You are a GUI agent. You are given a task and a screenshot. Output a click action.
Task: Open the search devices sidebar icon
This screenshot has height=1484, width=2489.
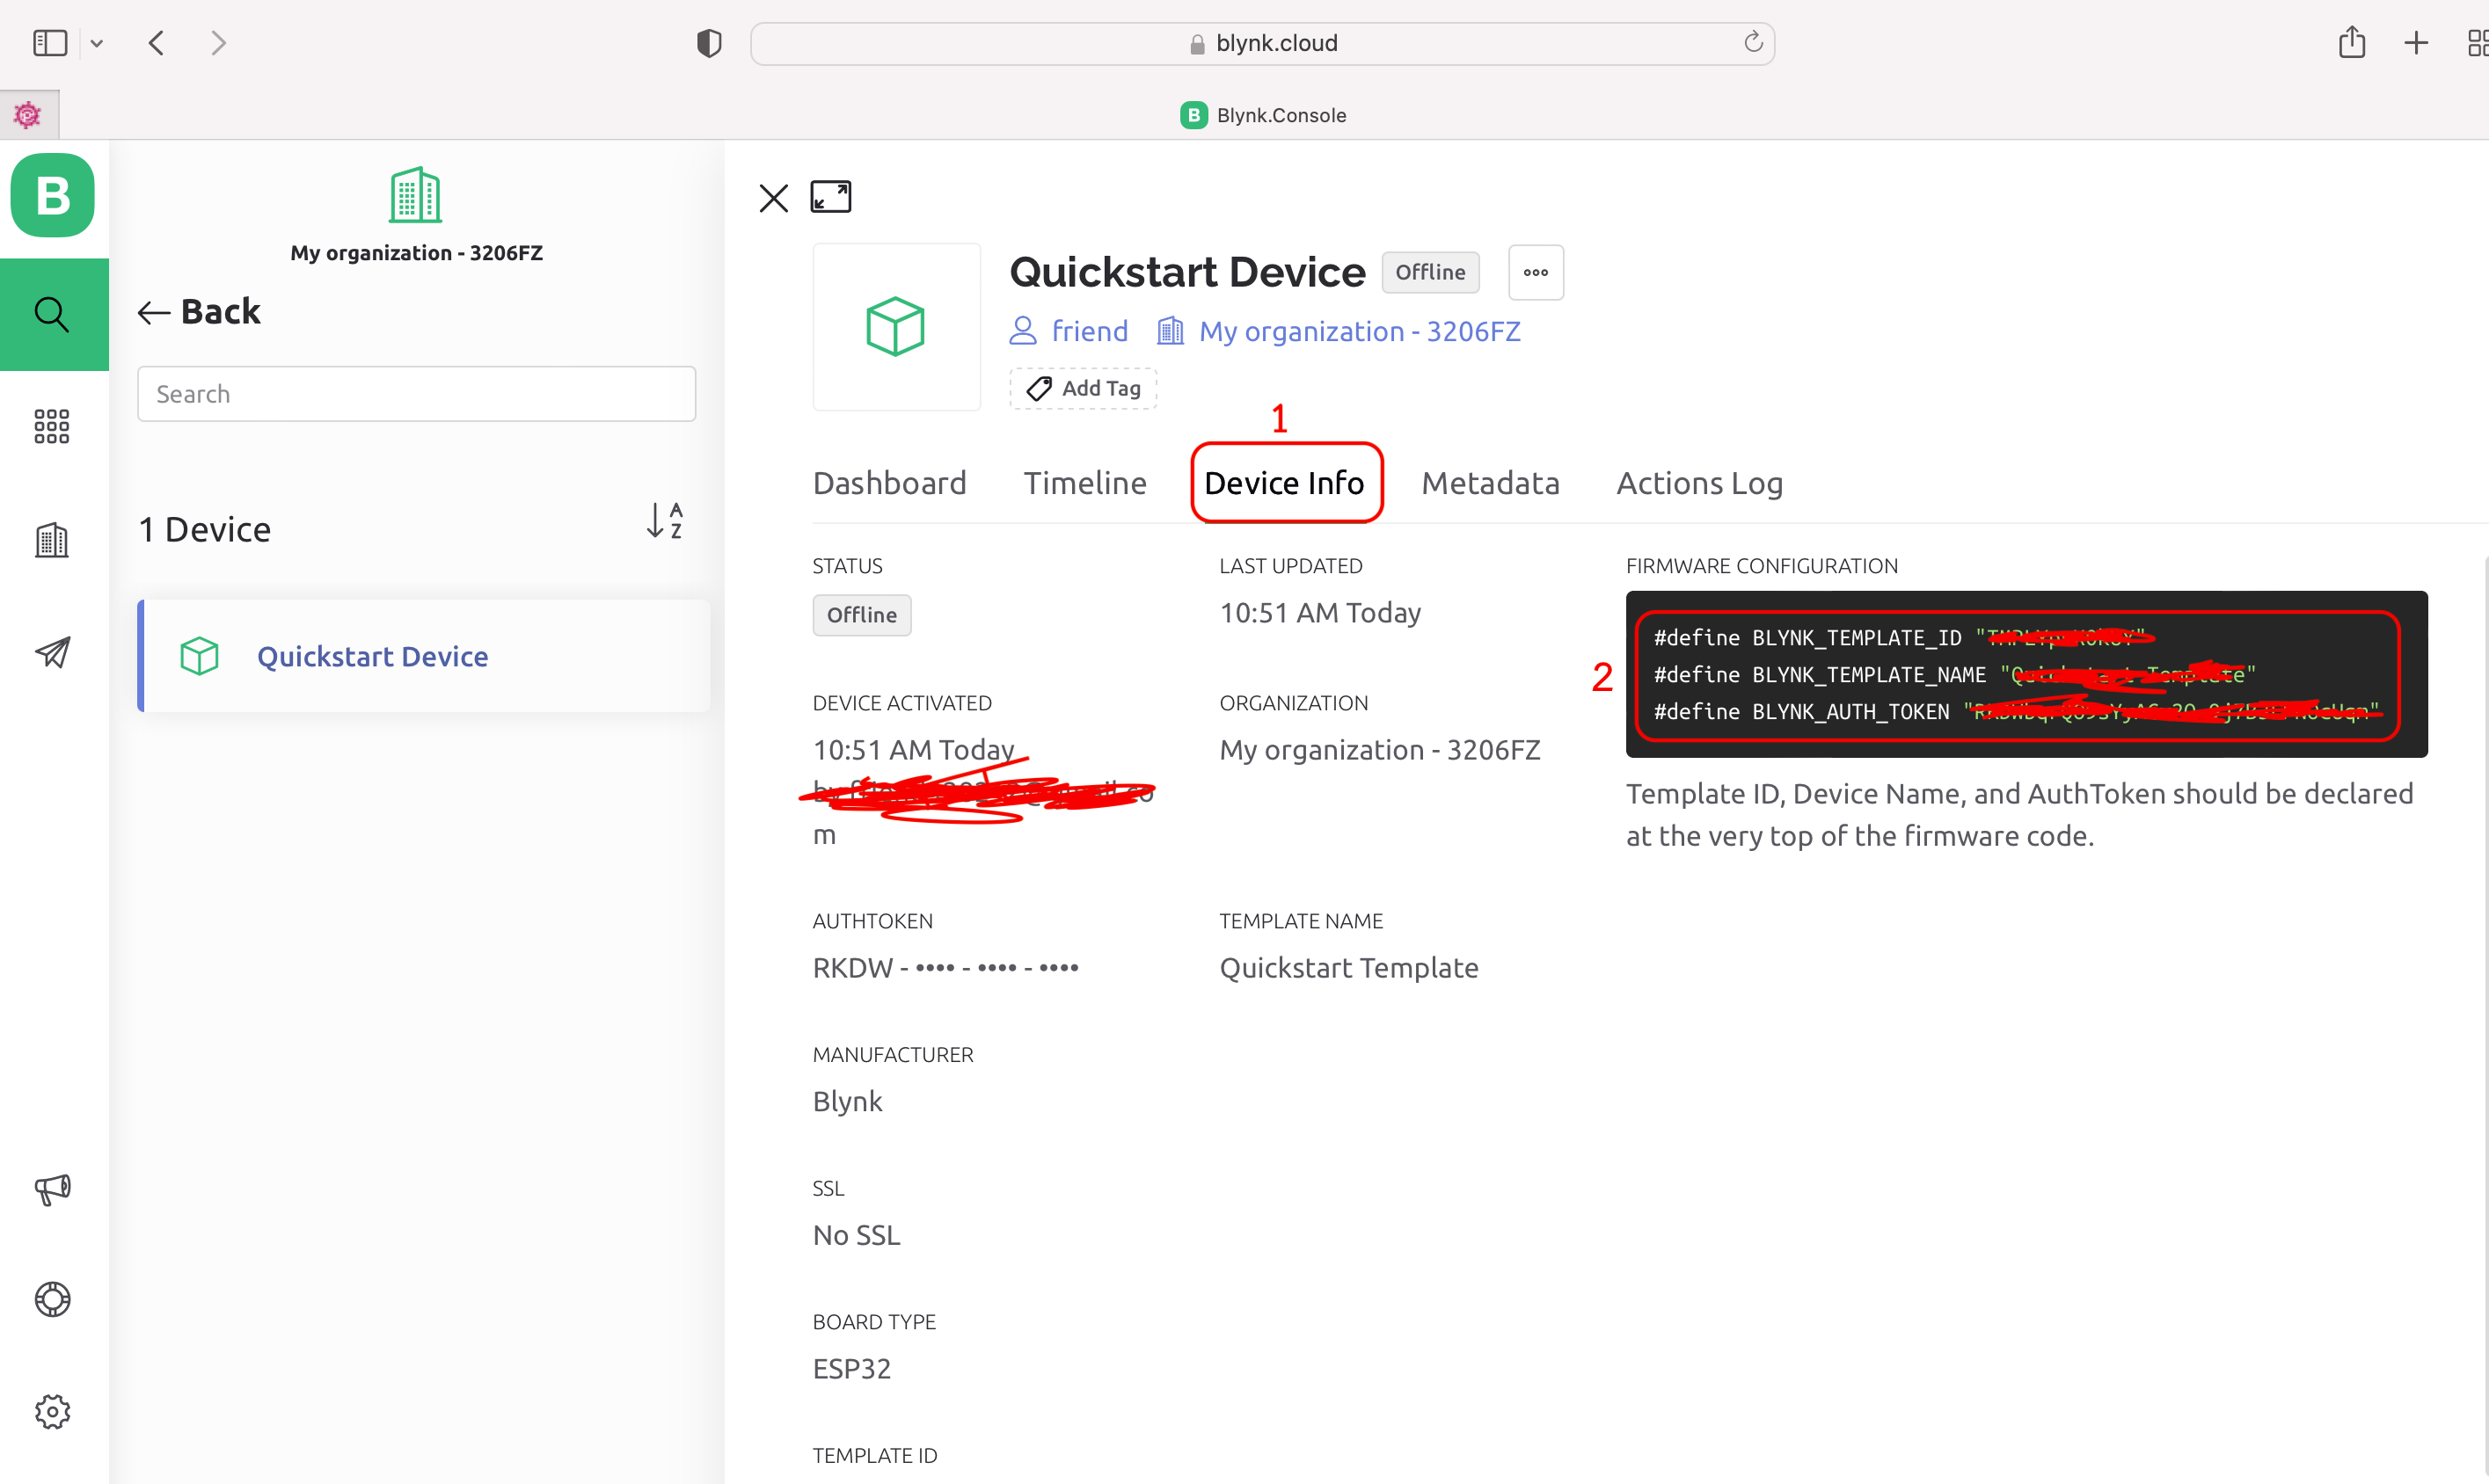(x=53, y=314)
